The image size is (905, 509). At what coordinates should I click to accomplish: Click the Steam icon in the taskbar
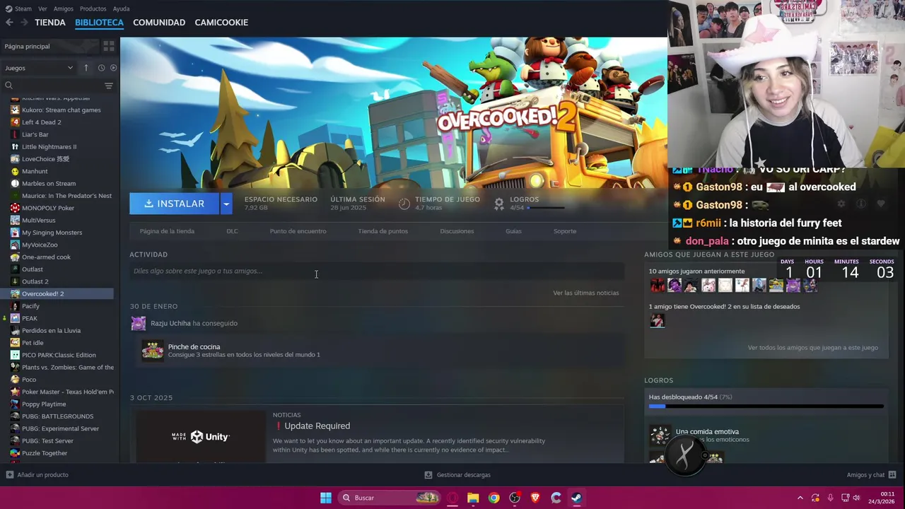coord(576,498)
